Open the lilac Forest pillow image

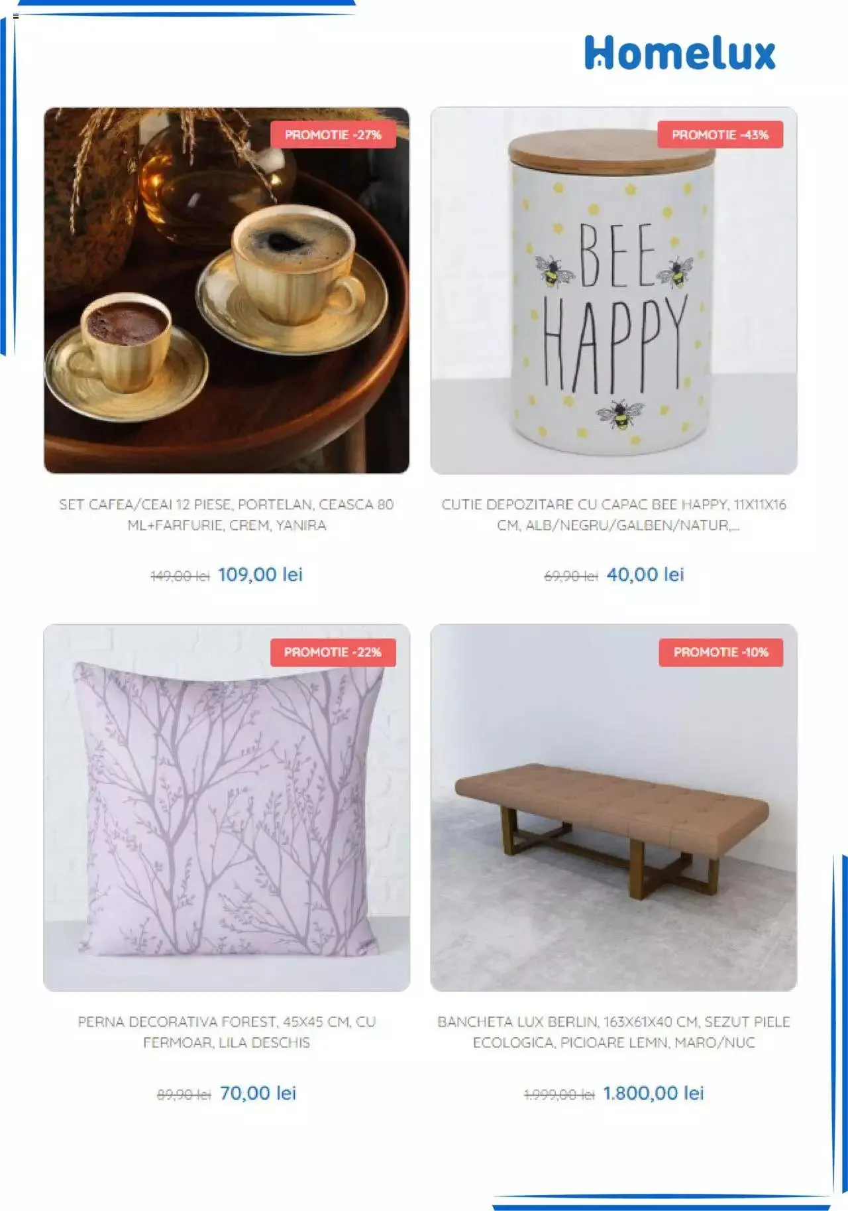click(227, 808)
